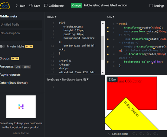Open Settings via sliders icon
The height and width of the screenshot is (137, 167).
tap(151, 6)
